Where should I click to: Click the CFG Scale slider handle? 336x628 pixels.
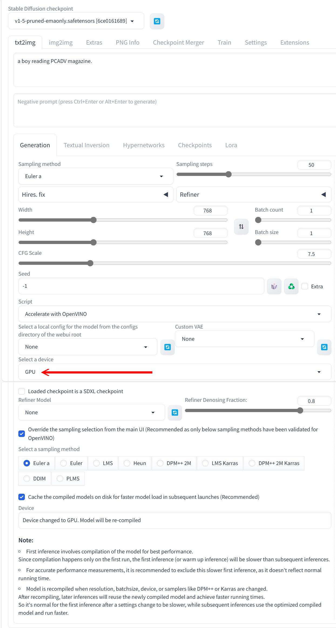pos(90,263)
